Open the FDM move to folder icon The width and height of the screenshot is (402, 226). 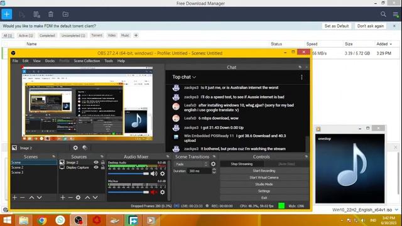click(65, 14)
